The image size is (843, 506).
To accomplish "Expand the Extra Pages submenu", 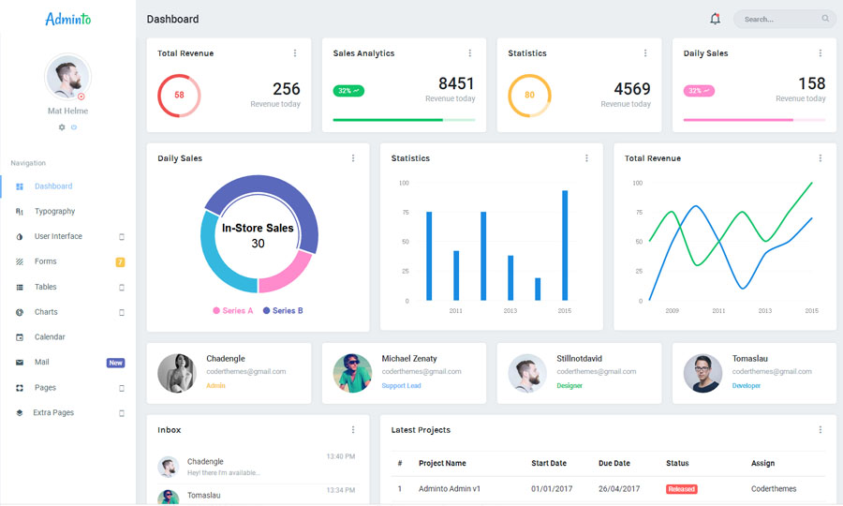I will coord(121,413).
